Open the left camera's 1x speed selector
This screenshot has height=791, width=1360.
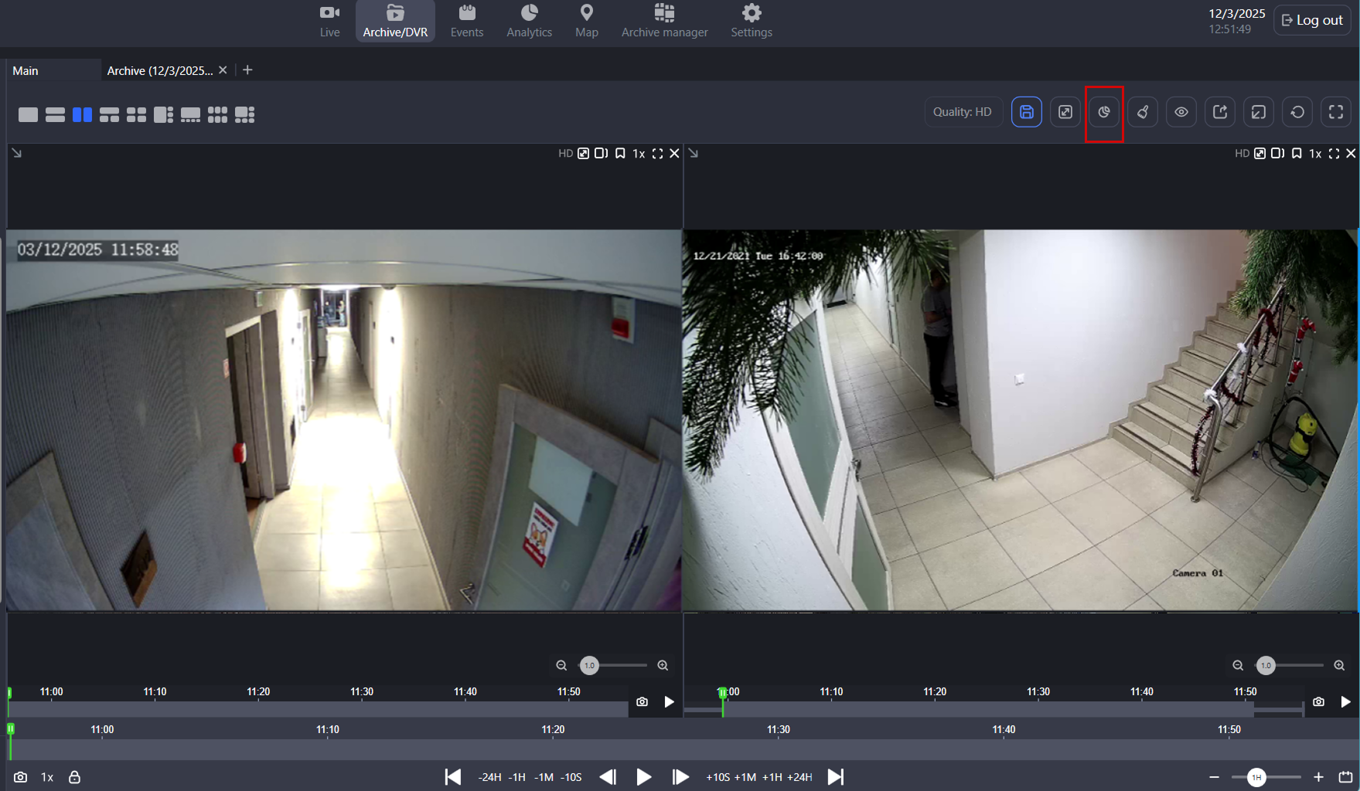(x=639, y=154)
